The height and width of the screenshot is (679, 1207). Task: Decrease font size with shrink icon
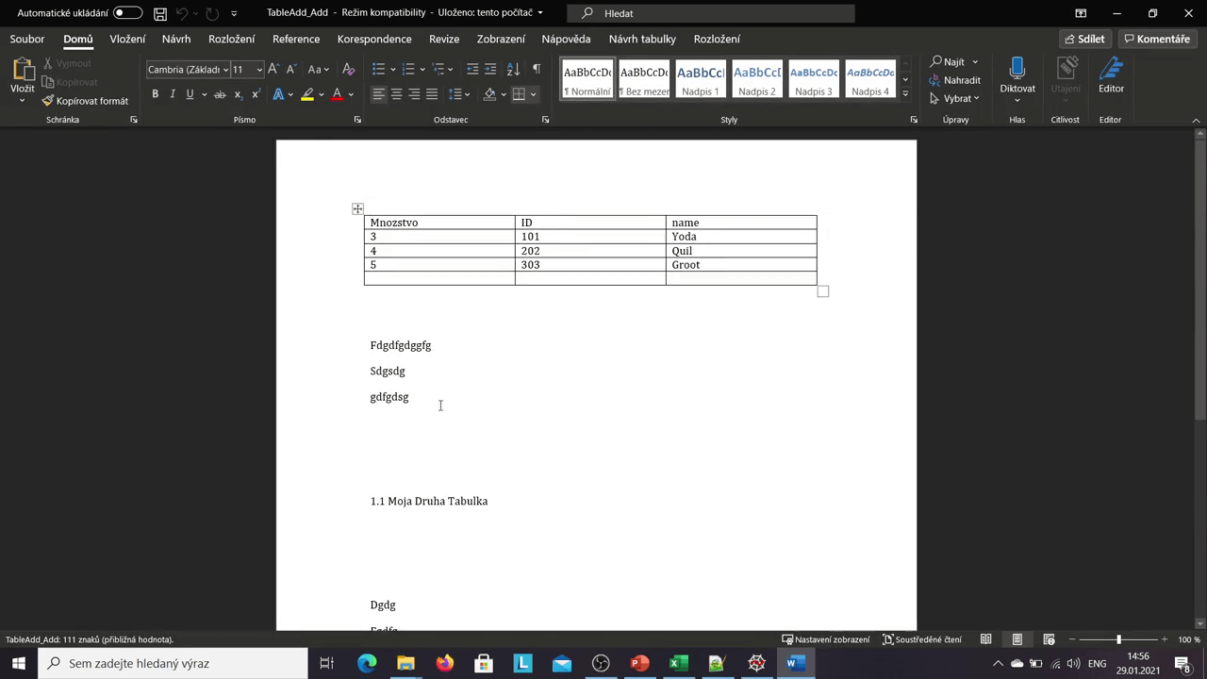coord(291,69)
